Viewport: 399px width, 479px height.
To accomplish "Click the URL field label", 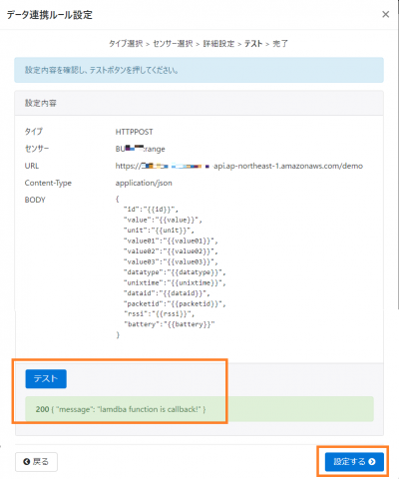I will (x=32, y=166).
